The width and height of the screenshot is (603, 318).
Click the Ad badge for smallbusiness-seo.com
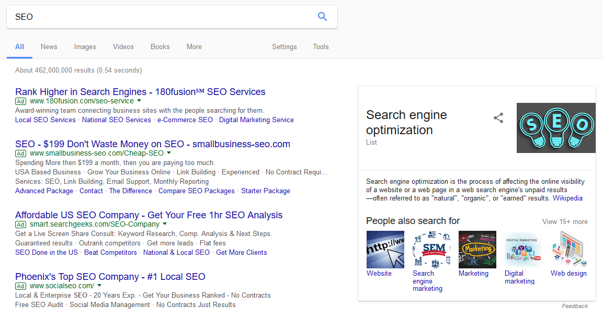(x=21, y=154)
